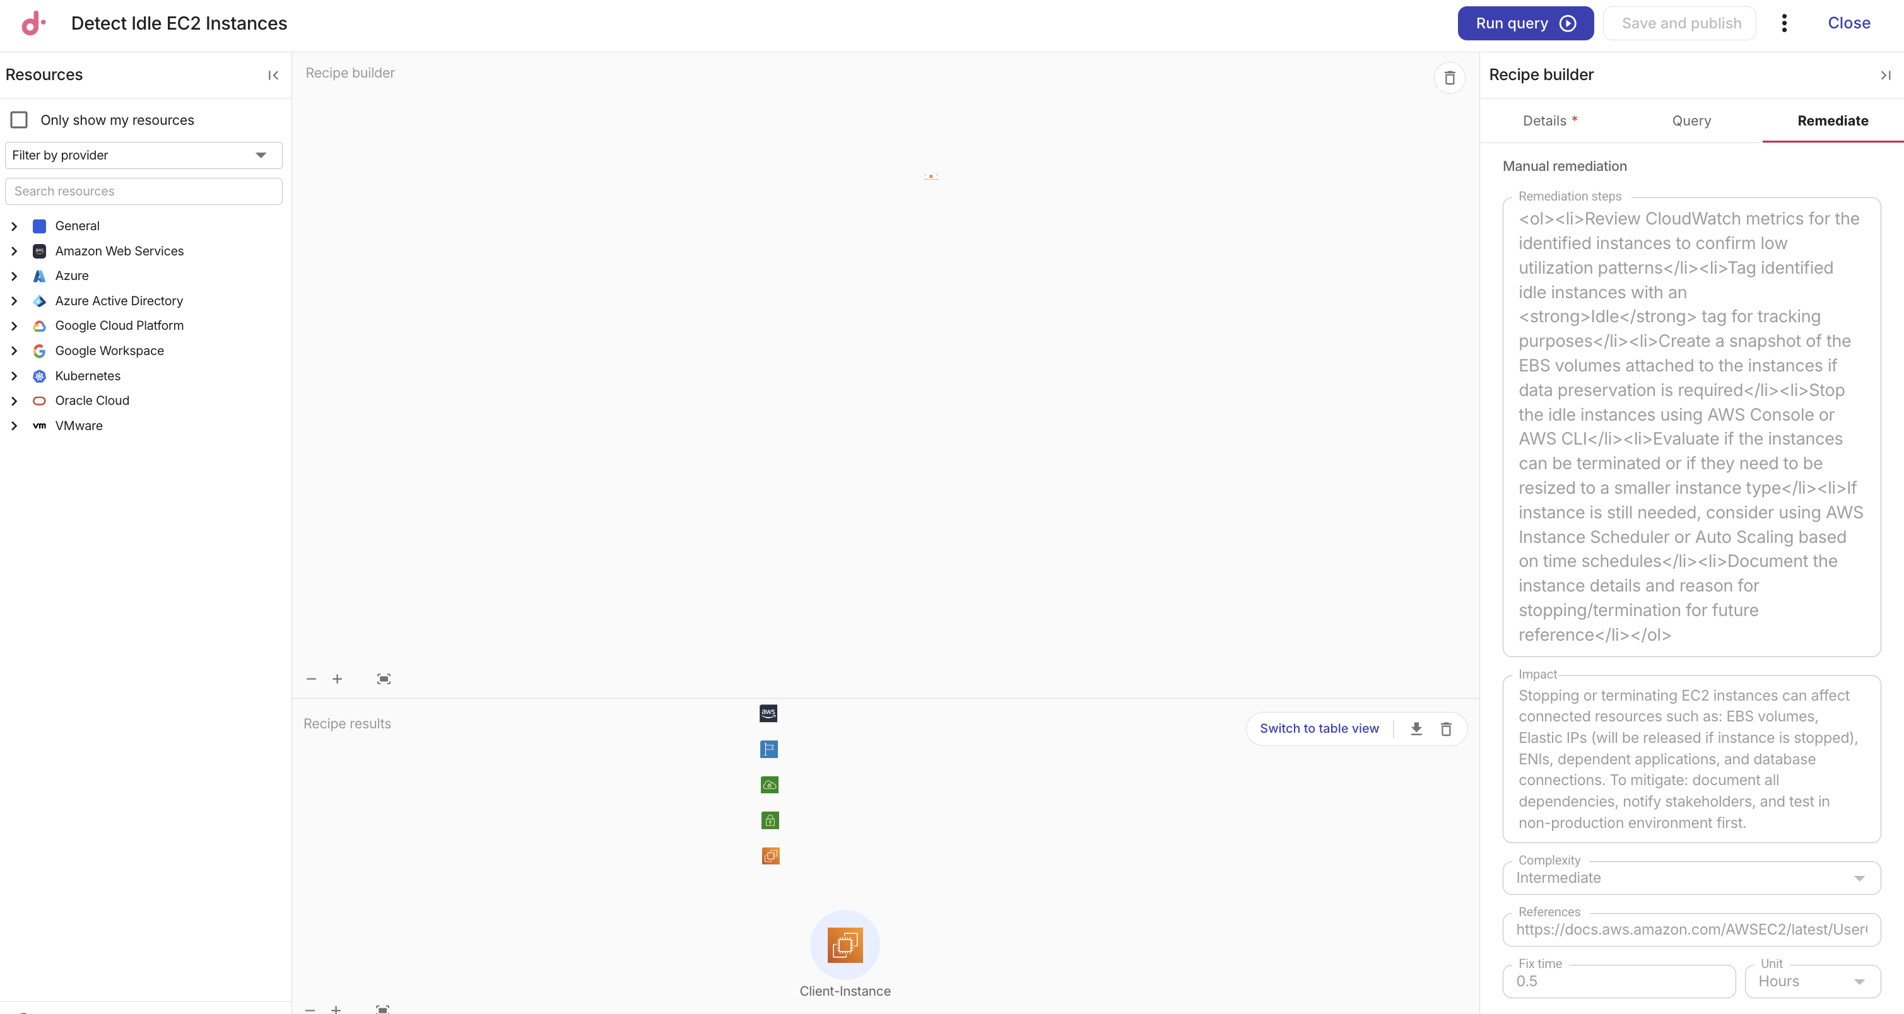Click the Azure provider icon
This screenshot has width=1904, height=1014.
(x=40, y=276)
